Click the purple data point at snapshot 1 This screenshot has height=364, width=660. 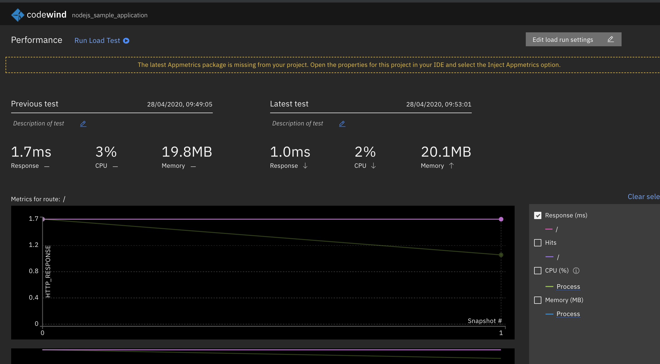[501, 219]
